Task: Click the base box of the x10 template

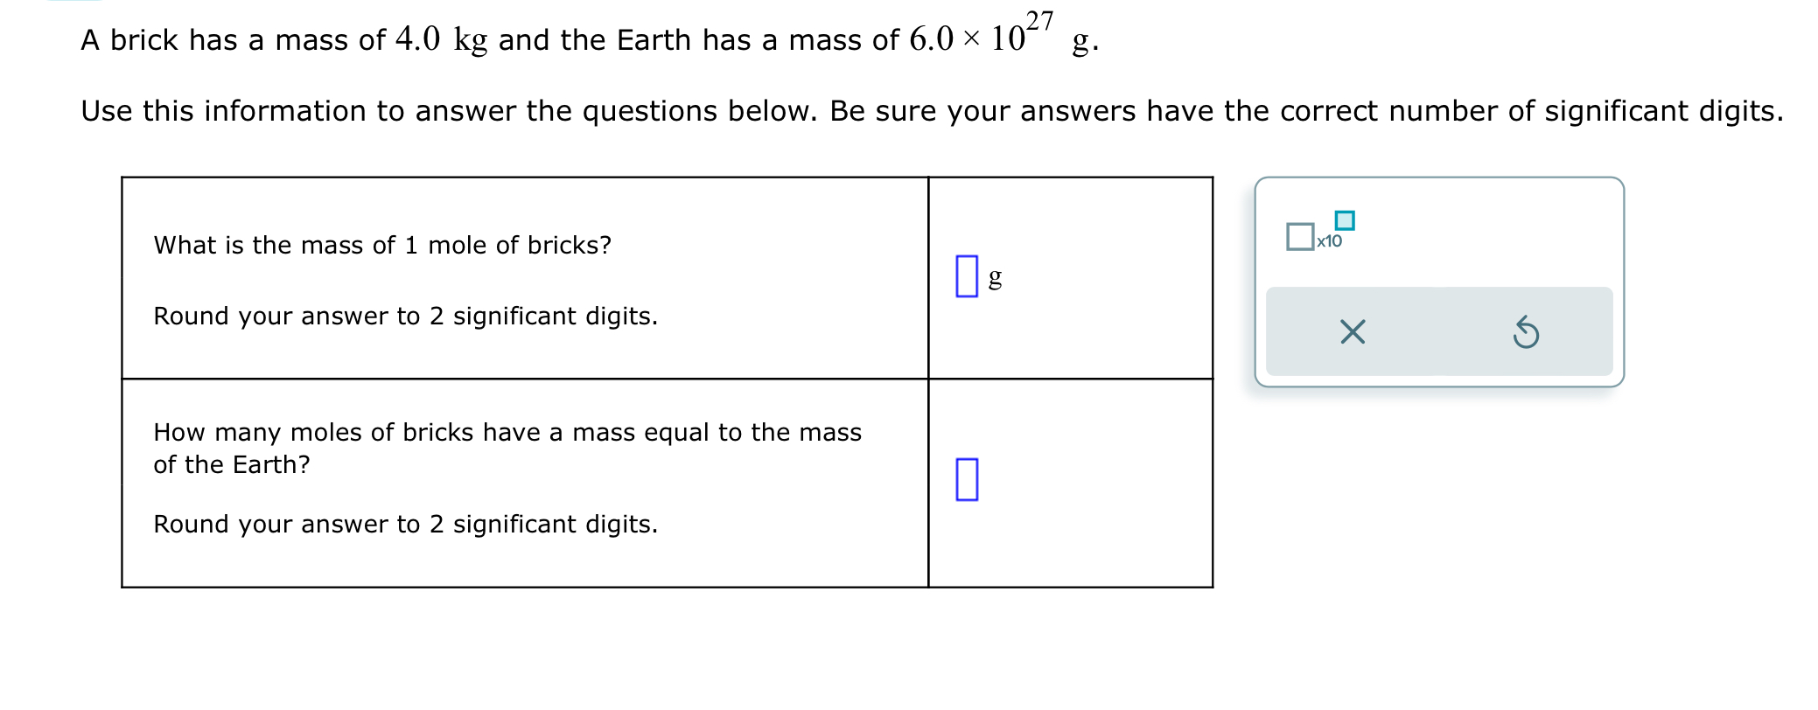Action: pyautogui.click(x=1298, y=236)
